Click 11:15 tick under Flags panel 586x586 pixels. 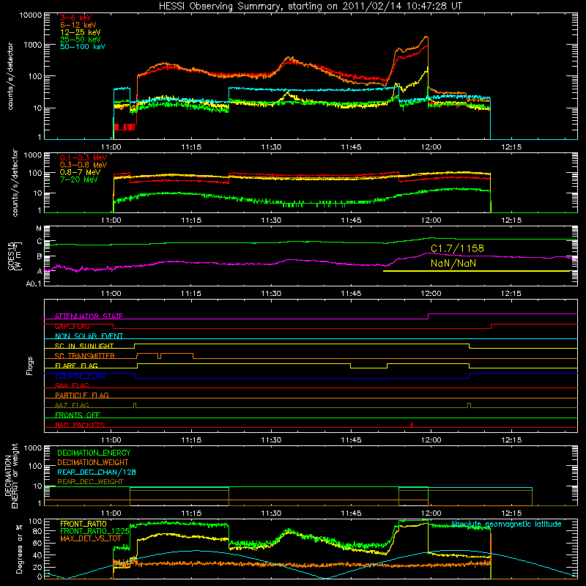coord(191,440)
